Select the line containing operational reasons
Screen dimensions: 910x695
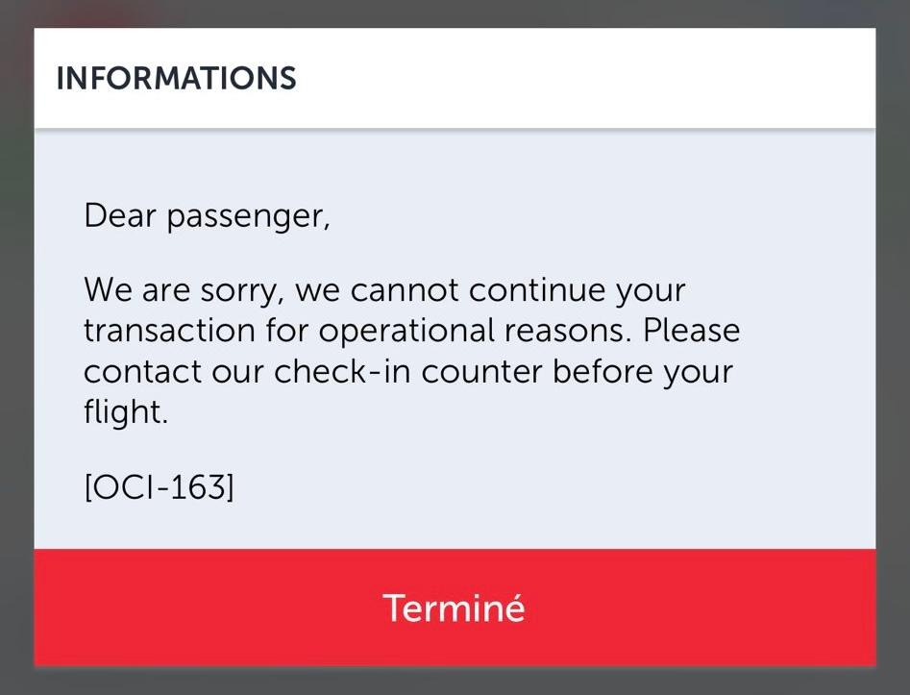click(x=413, y=330)
